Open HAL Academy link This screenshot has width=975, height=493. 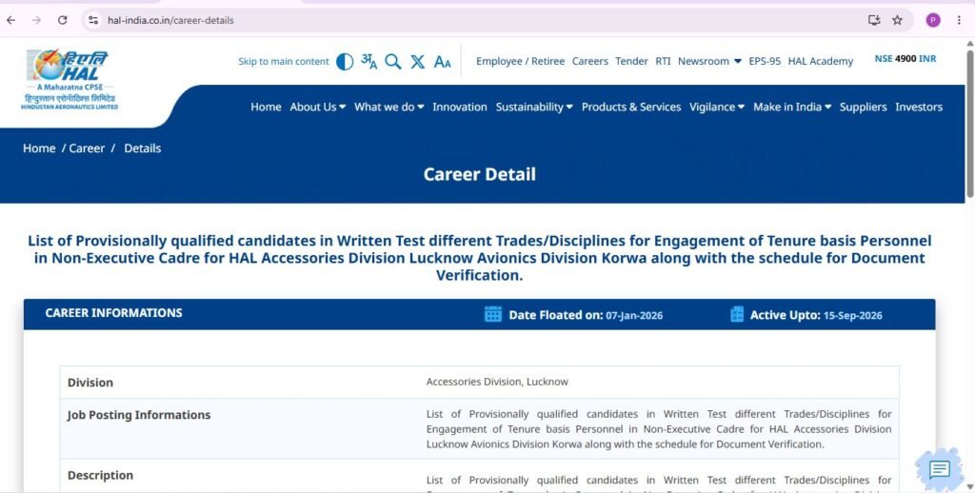tap(820, 61)
